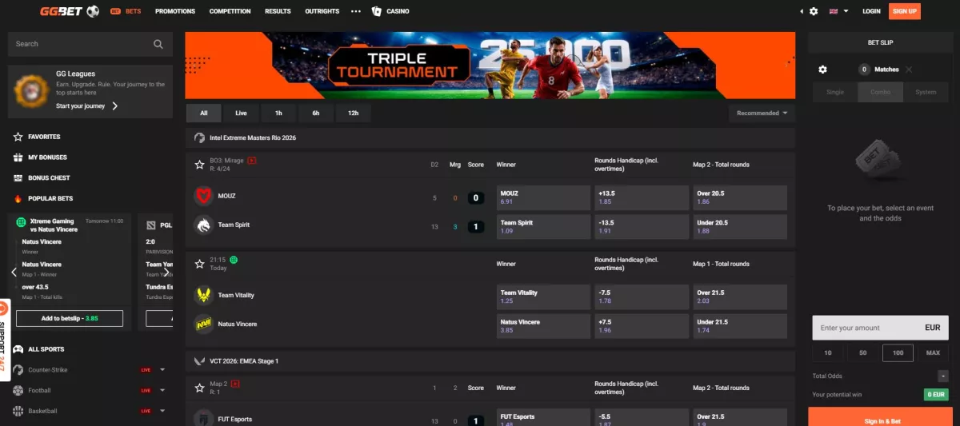The width and height of the screenshot is (960, 426).
Task: Switch bet slip to Single
Action: coord(835,92)
